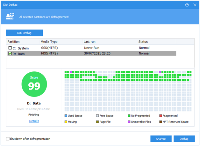This screenshot has height=146, width=200.
Task: Start defragmentation with Defrag button
Action: (x=184, y=139)
